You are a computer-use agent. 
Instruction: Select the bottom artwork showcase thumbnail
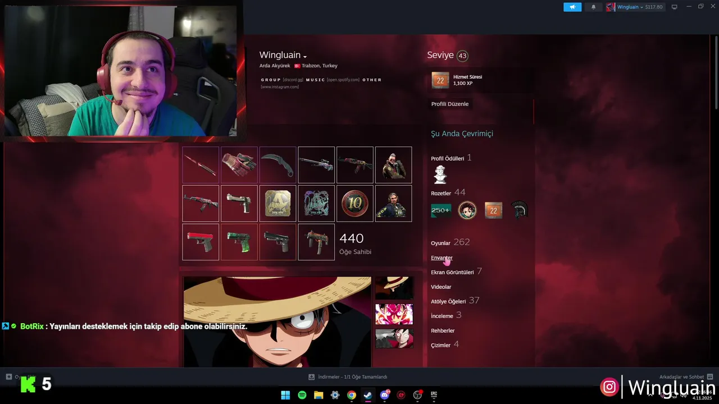point(394,338)
